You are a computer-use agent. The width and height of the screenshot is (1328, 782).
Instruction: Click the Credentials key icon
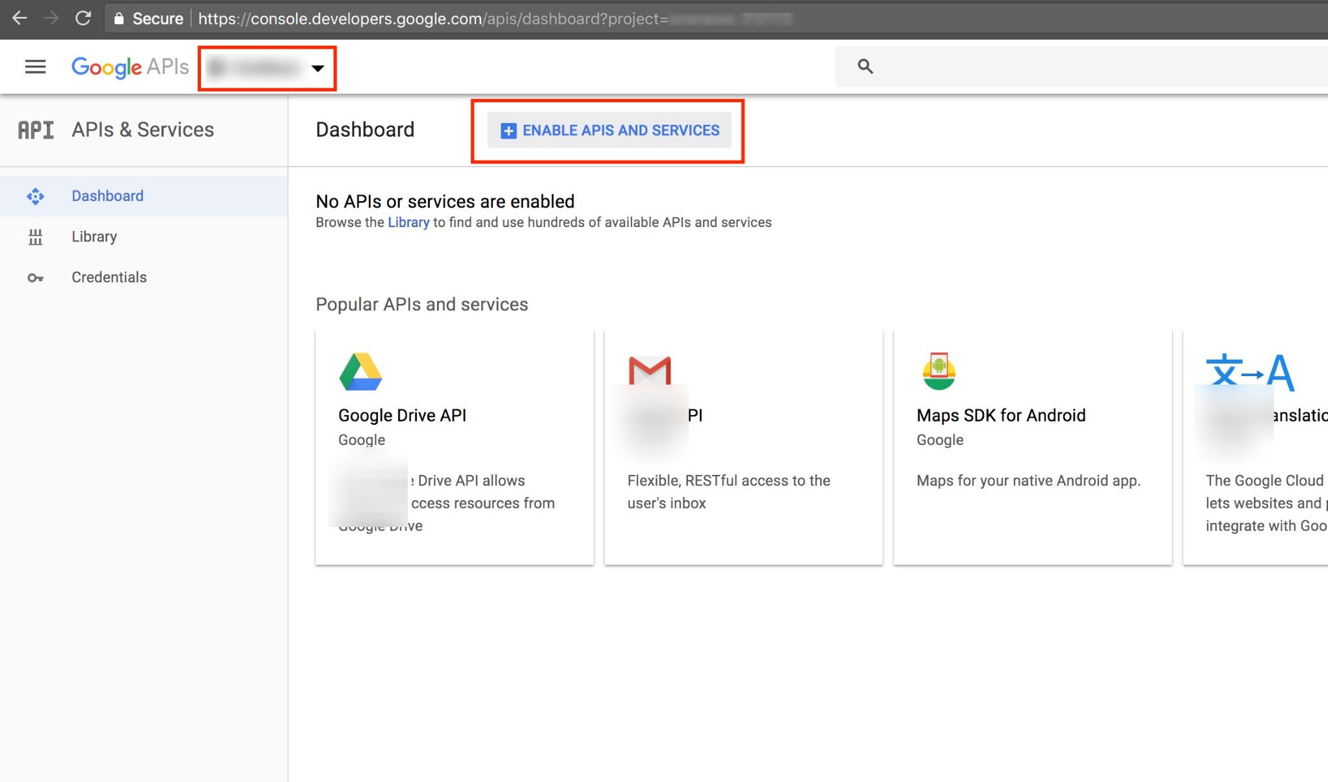click(x=35, y=278)
